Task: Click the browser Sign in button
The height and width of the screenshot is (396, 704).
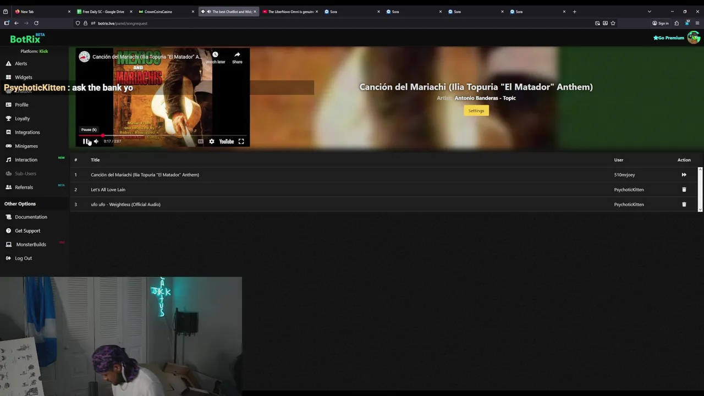Action: (x=661, y=23)
